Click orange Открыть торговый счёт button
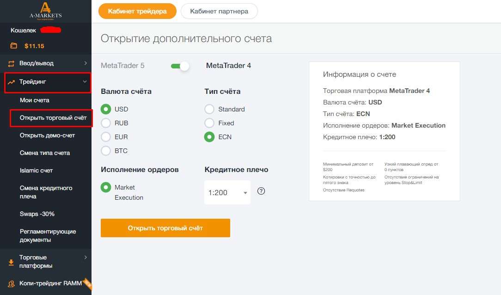 coord(165,228)
